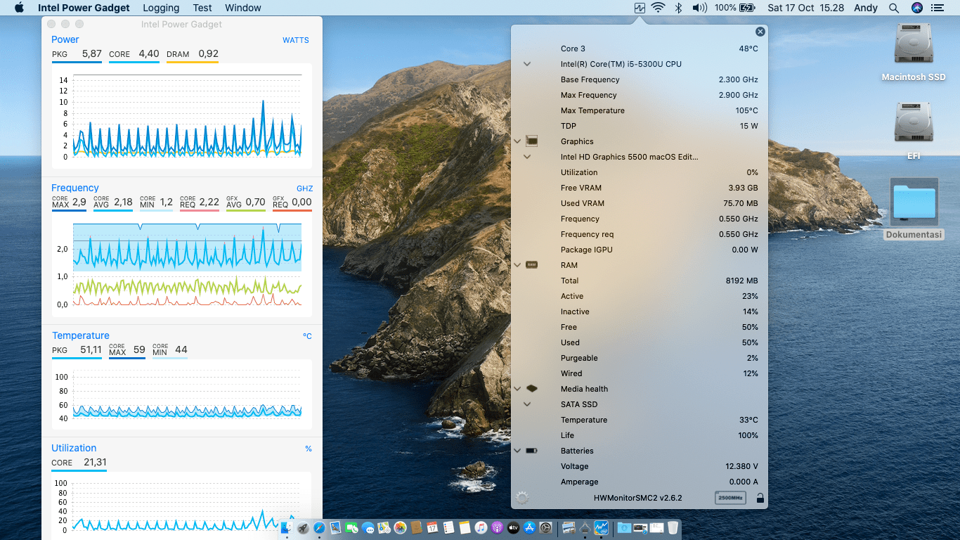Close the HWMonitor popover with X button
The width and height of the screenshot is (960, 540).
(760, 32)
